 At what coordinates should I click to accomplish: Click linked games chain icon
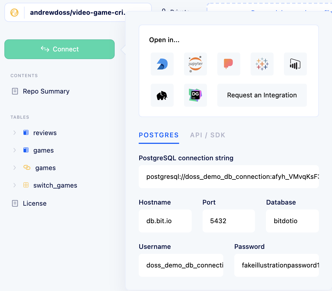(x=27, y=167)
